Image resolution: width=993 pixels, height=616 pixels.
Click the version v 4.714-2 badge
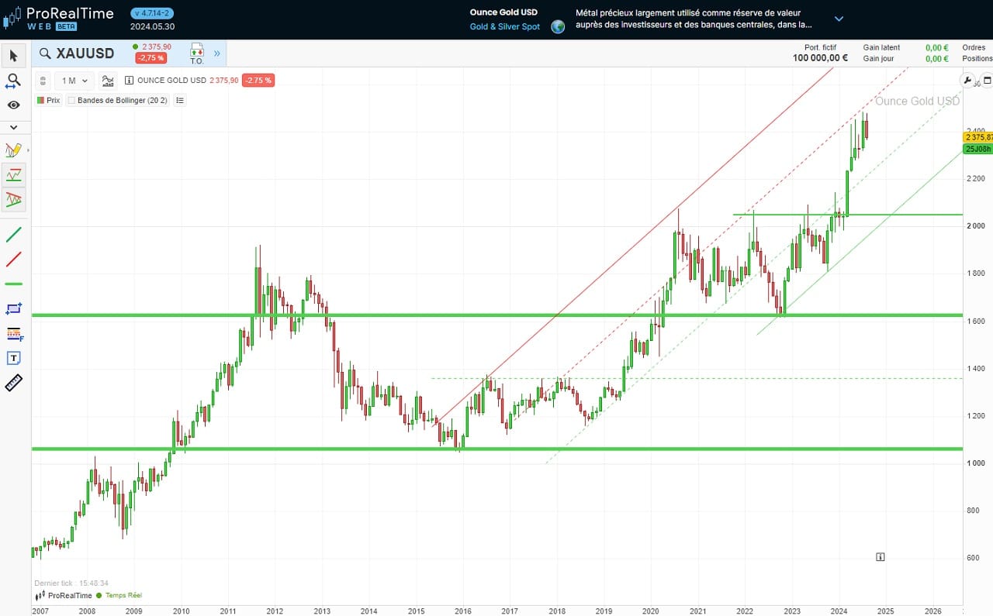click(152, 13)
